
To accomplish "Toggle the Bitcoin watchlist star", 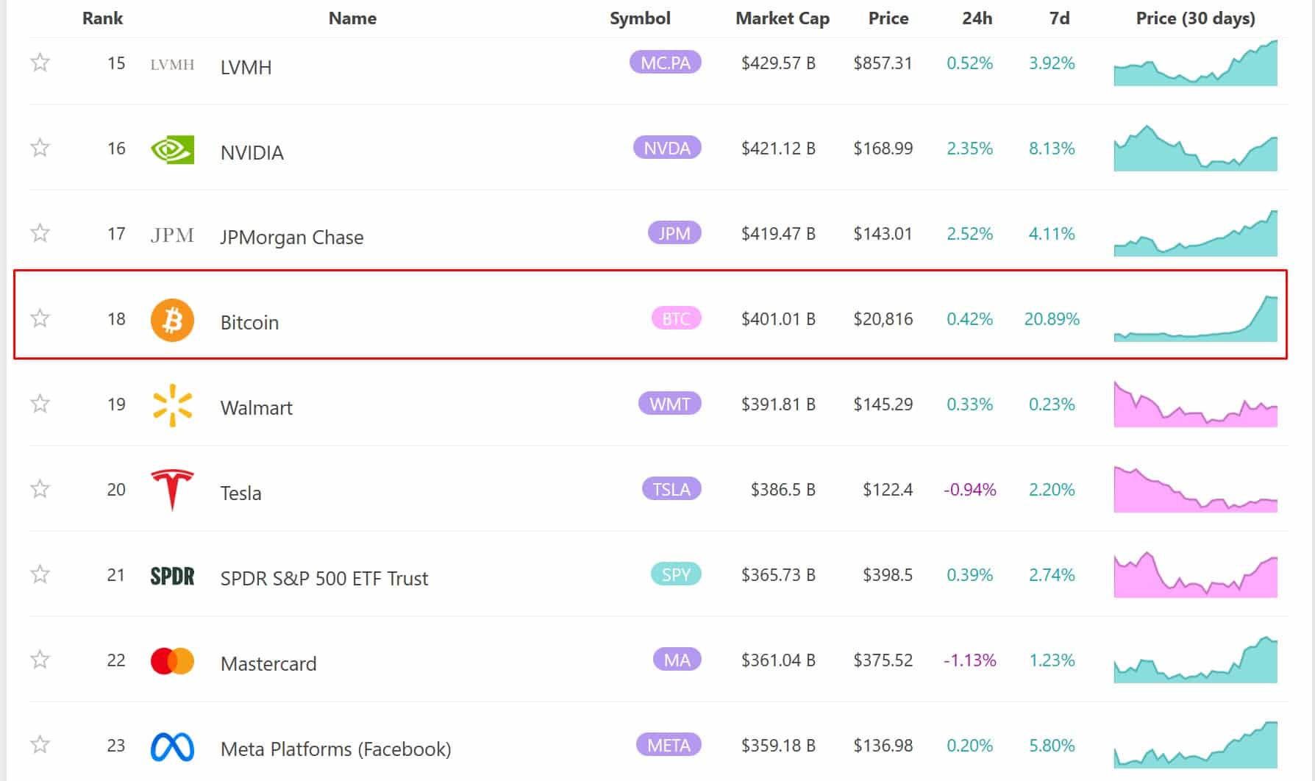I will click(40, 318).
